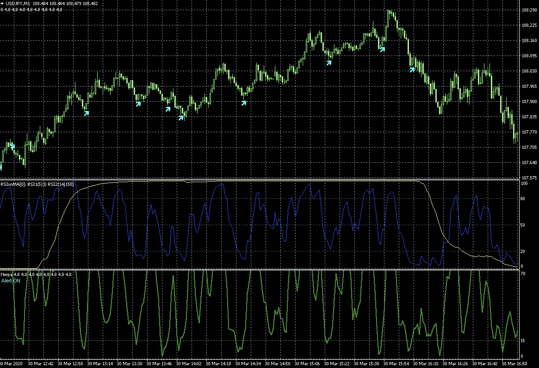Click the cyan signal arrow nearest 12:58
This screenshot has width=539, height=368.
click(86, 113)
